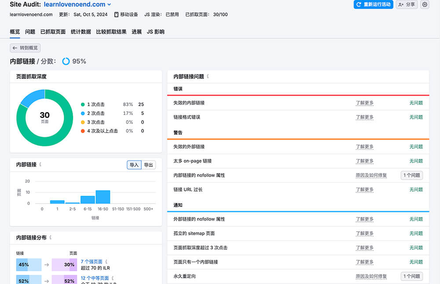Viewport: 440px width, 284px height.
Task: Open 1 个问题 for nofollow 属性 internal links
Action: point(412,175)
